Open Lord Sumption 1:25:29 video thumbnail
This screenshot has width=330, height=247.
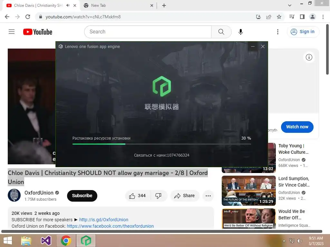(249, 190)
